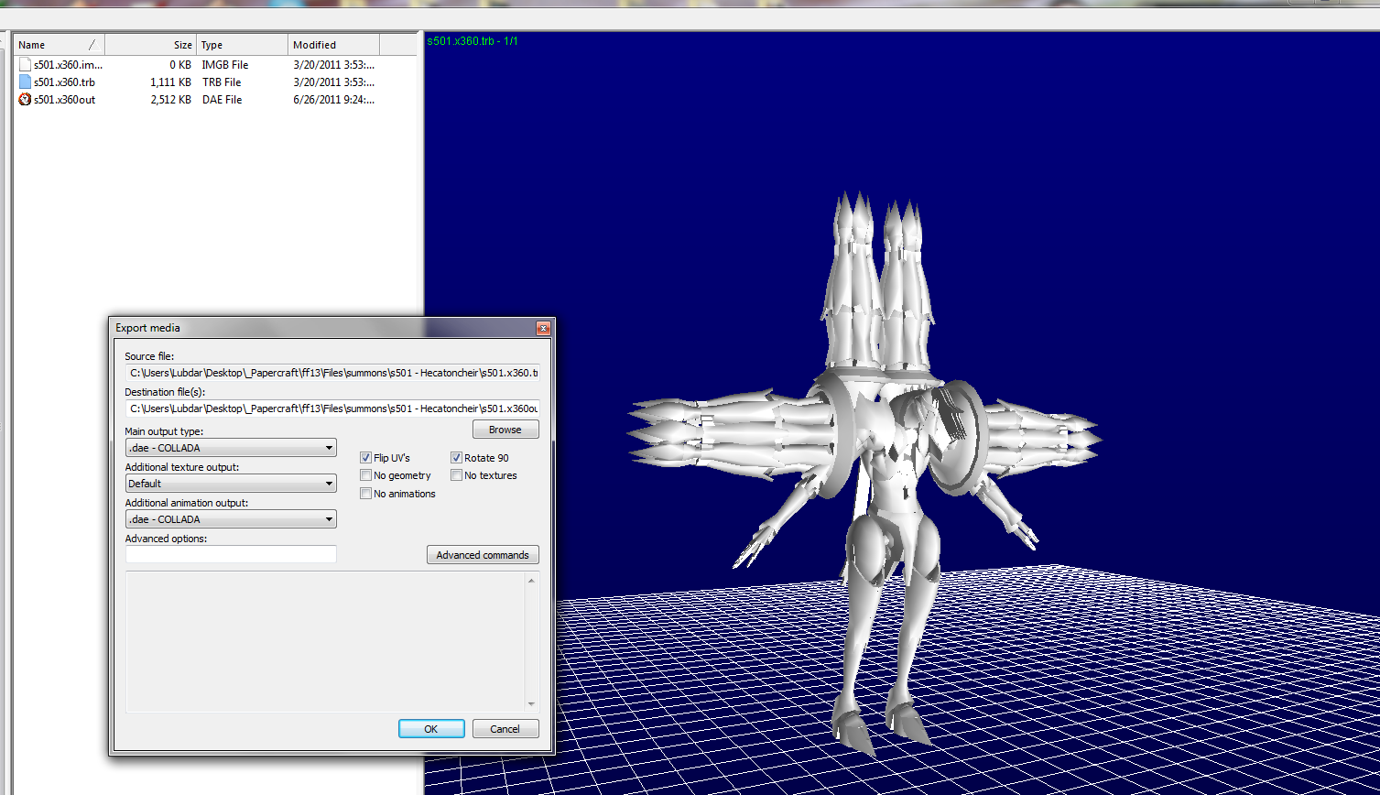Click the 's501.x360.trb - 1/1' viewport label
This screenshot has height=795, width=1380.
click(472, 41)
